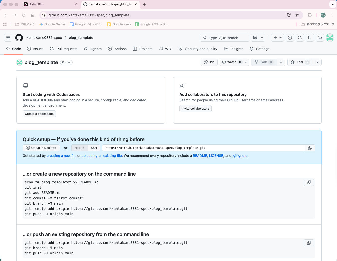
Task: Open repository Settings tab
Action: (x=260, y=49)
